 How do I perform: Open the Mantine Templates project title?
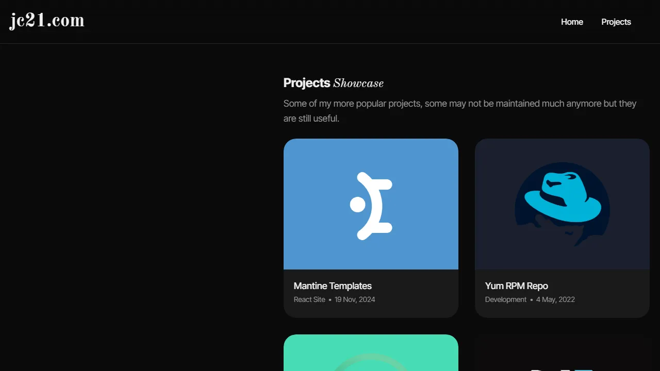(333, 286)
